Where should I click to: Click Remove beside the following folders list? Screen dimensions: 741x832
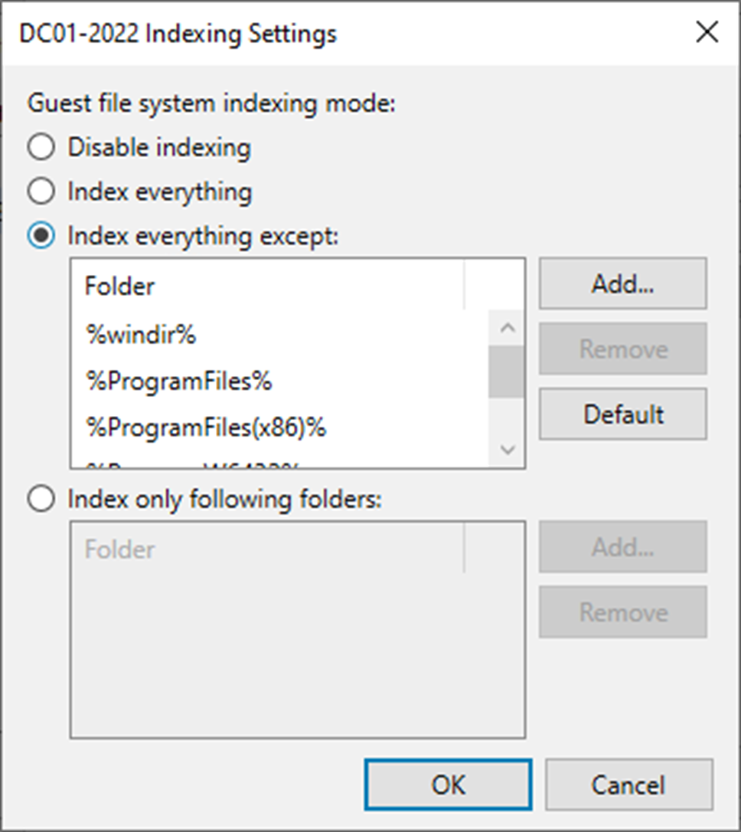click(623, 612)
